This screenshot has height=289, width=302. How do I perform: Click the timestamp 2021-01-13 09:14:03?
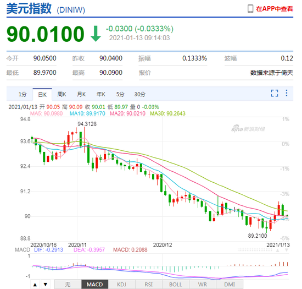click(139, 38)
